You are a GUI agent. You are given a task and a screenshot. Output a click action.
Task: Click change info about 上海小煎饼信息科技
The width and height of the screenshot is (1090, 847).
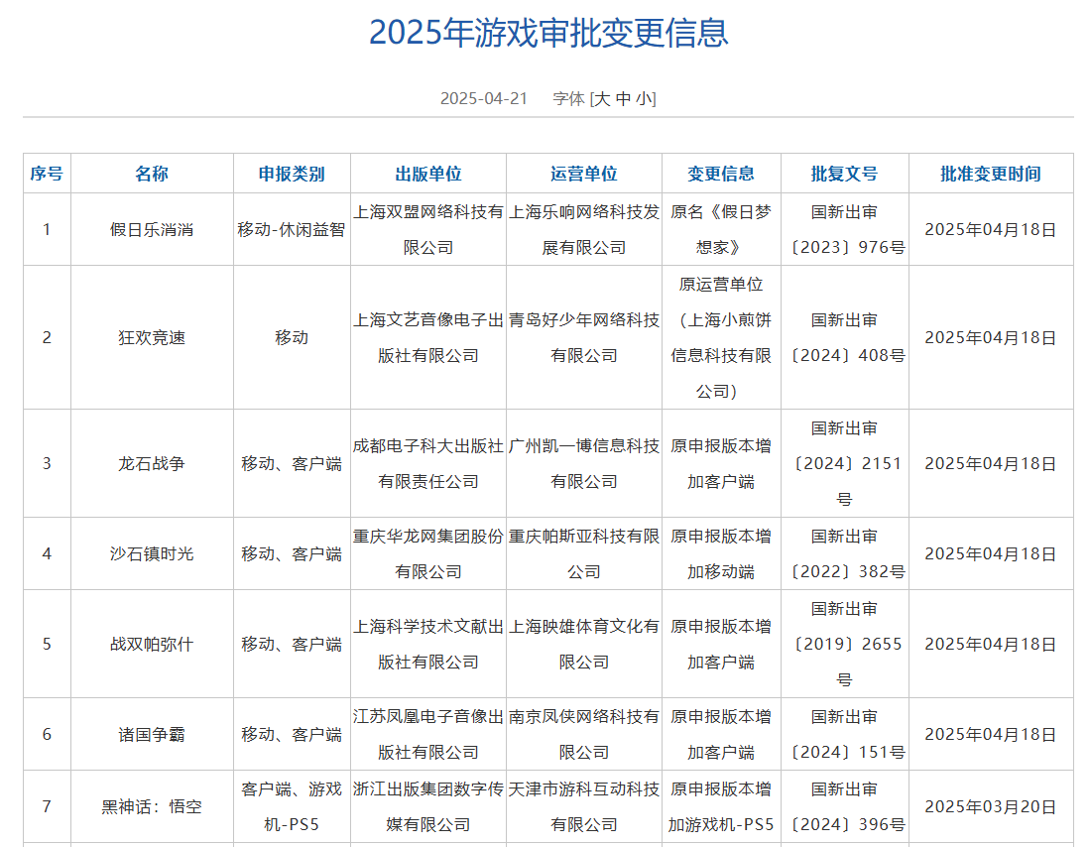pos(721,337)
